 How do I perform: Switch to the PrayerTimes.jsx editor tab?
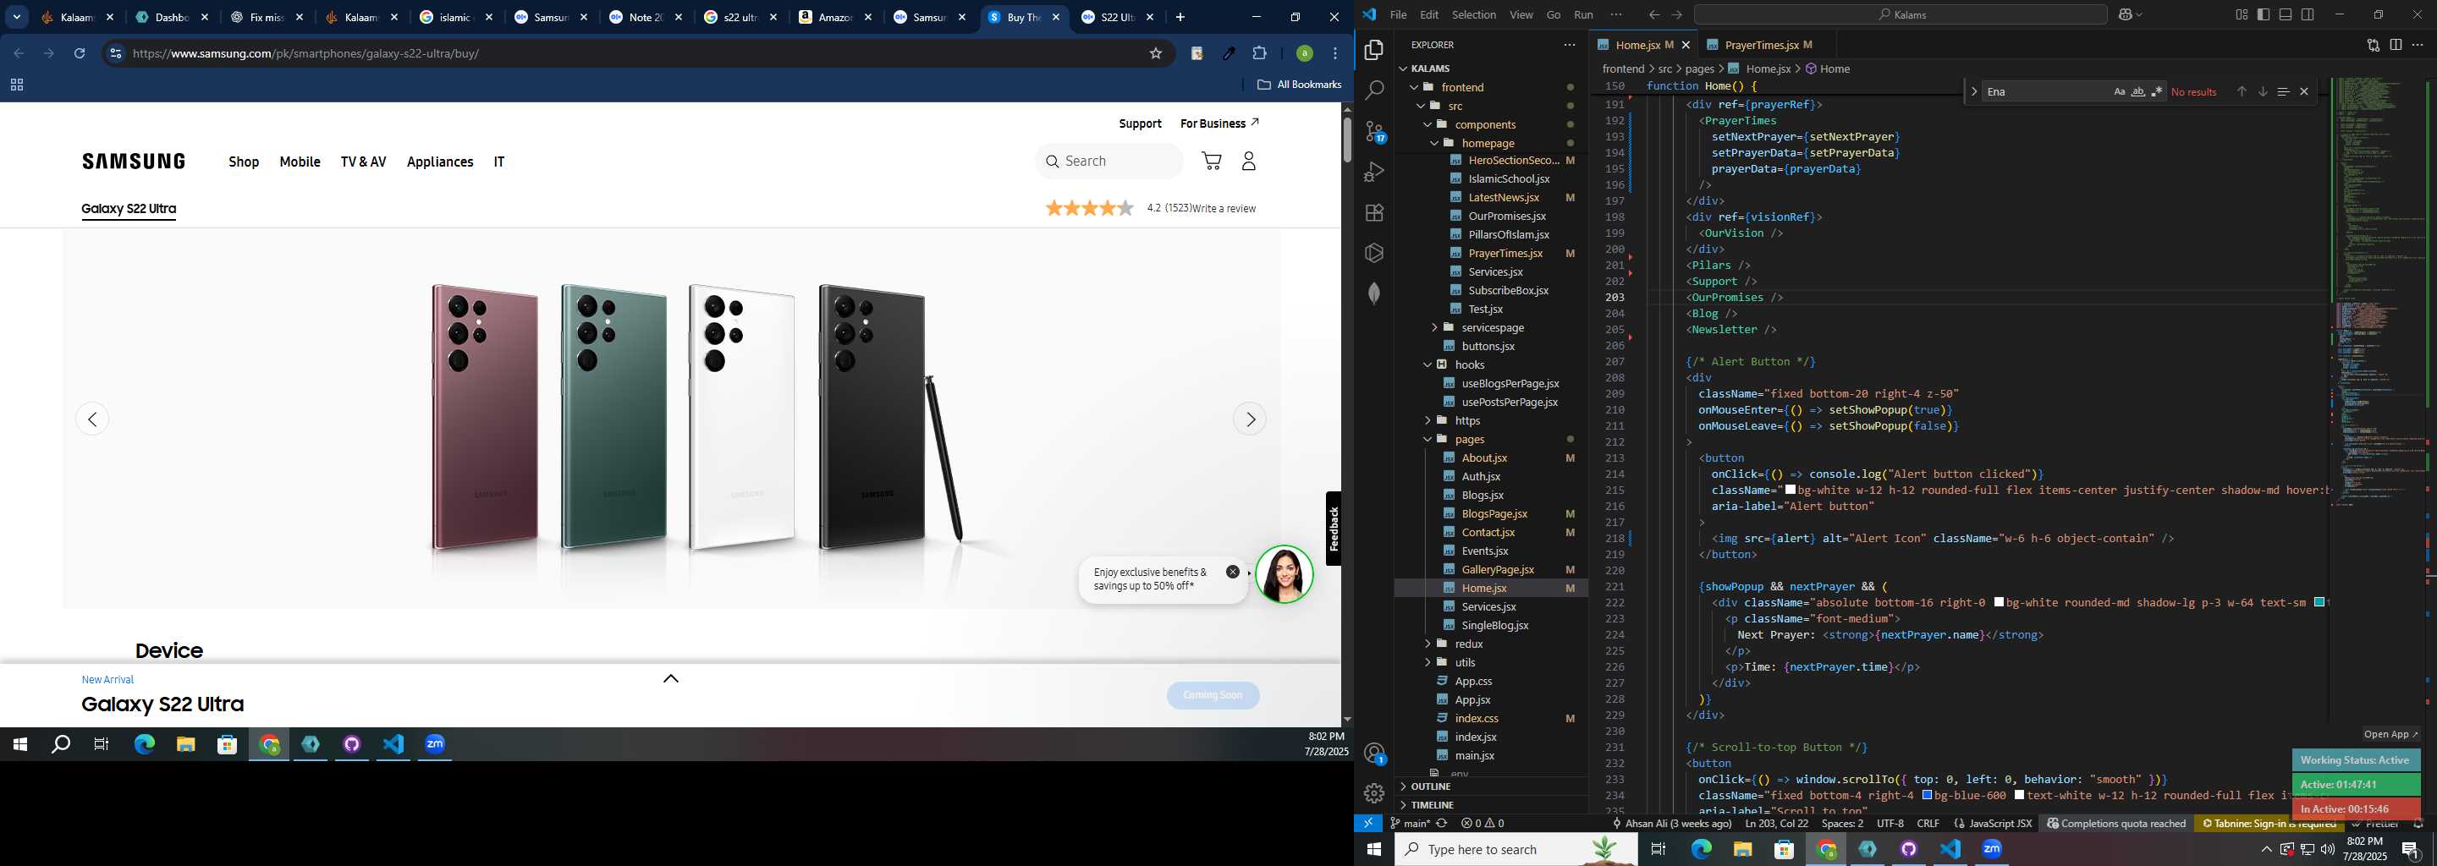[x=1761, y=45]
